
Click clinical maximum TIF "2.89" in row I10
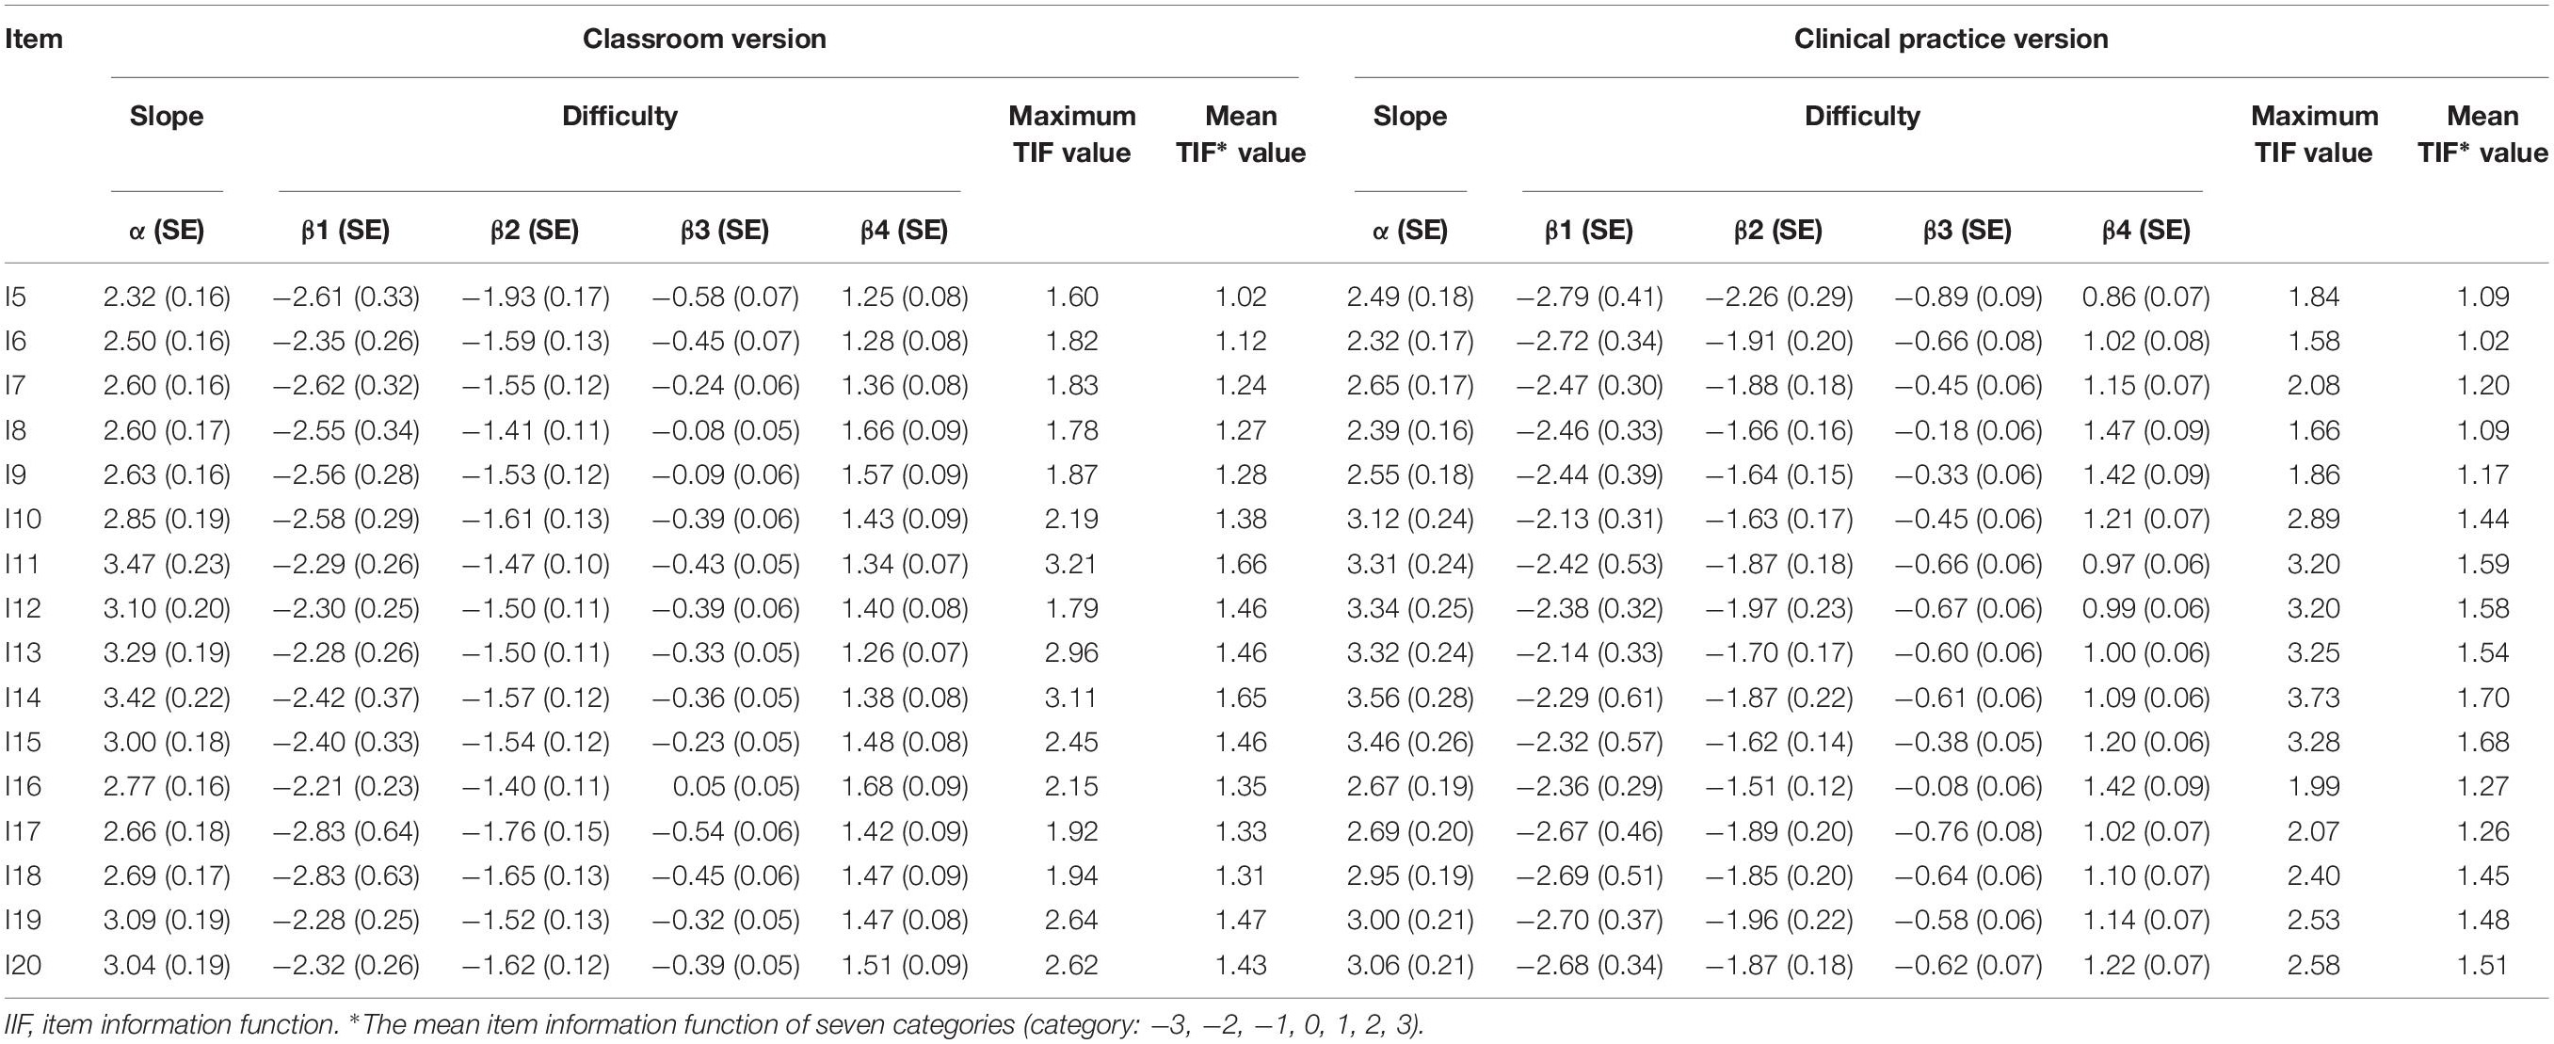click(2314, 519)
